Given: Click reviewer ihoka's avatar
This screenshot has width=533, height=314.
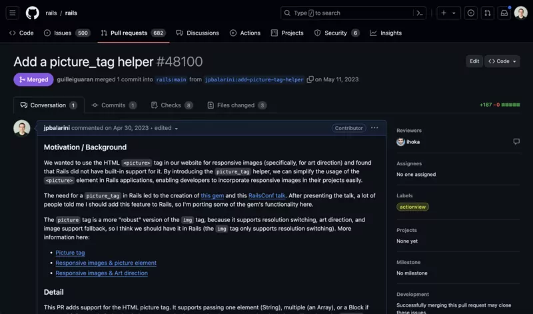Looking at the screenshot, I should pyautogui.click(x=400, y=142).
